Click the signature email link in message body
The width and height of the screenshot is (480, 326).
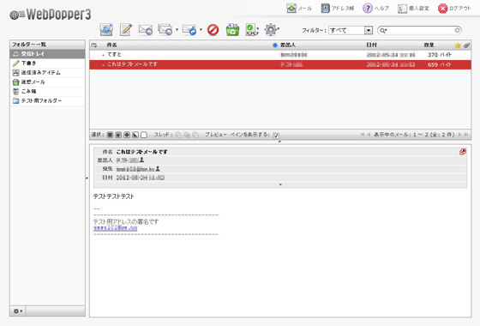pyautogui.click(x=115, y=228)
